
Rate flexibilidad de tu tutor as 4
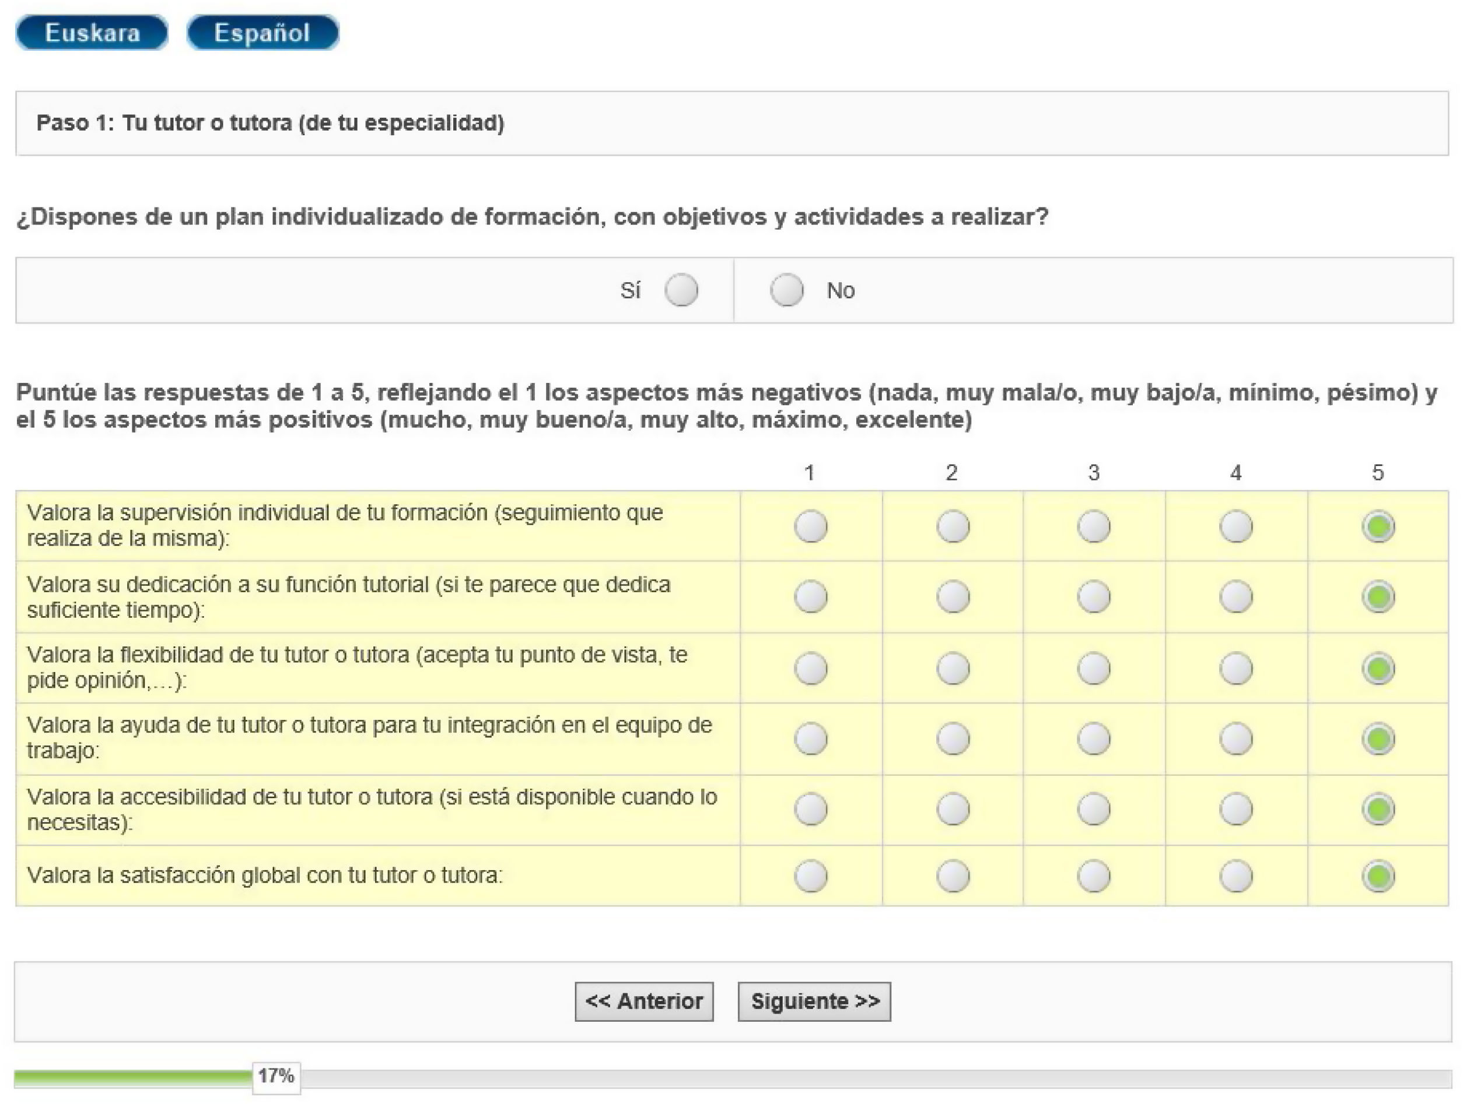tap(1235, 669)
